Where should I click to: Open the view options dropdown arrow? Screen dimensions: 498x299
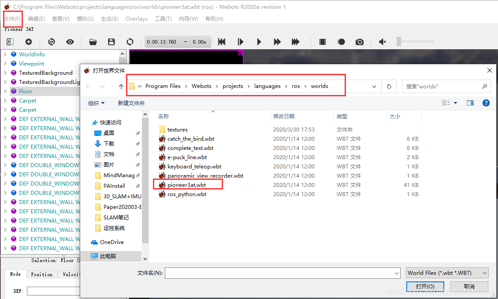click(455, 103)
